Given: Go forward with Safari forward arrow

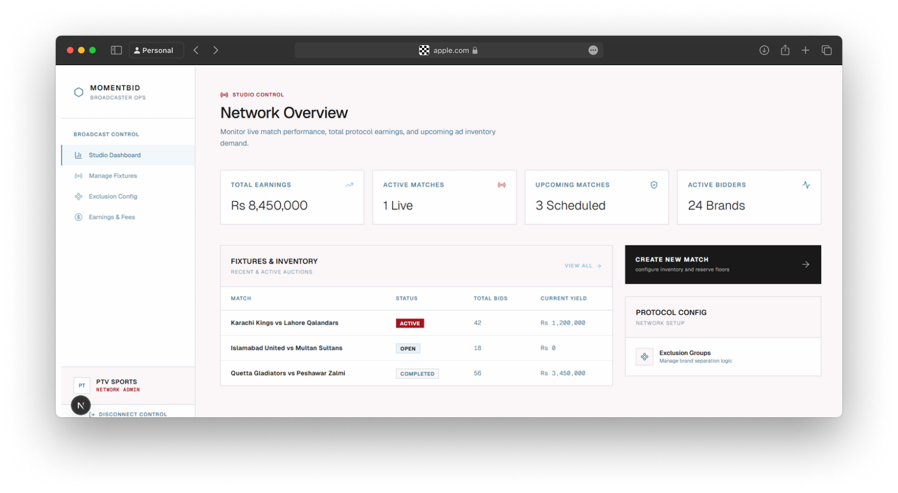Looking at the screenshot, I should coord(216,50).
